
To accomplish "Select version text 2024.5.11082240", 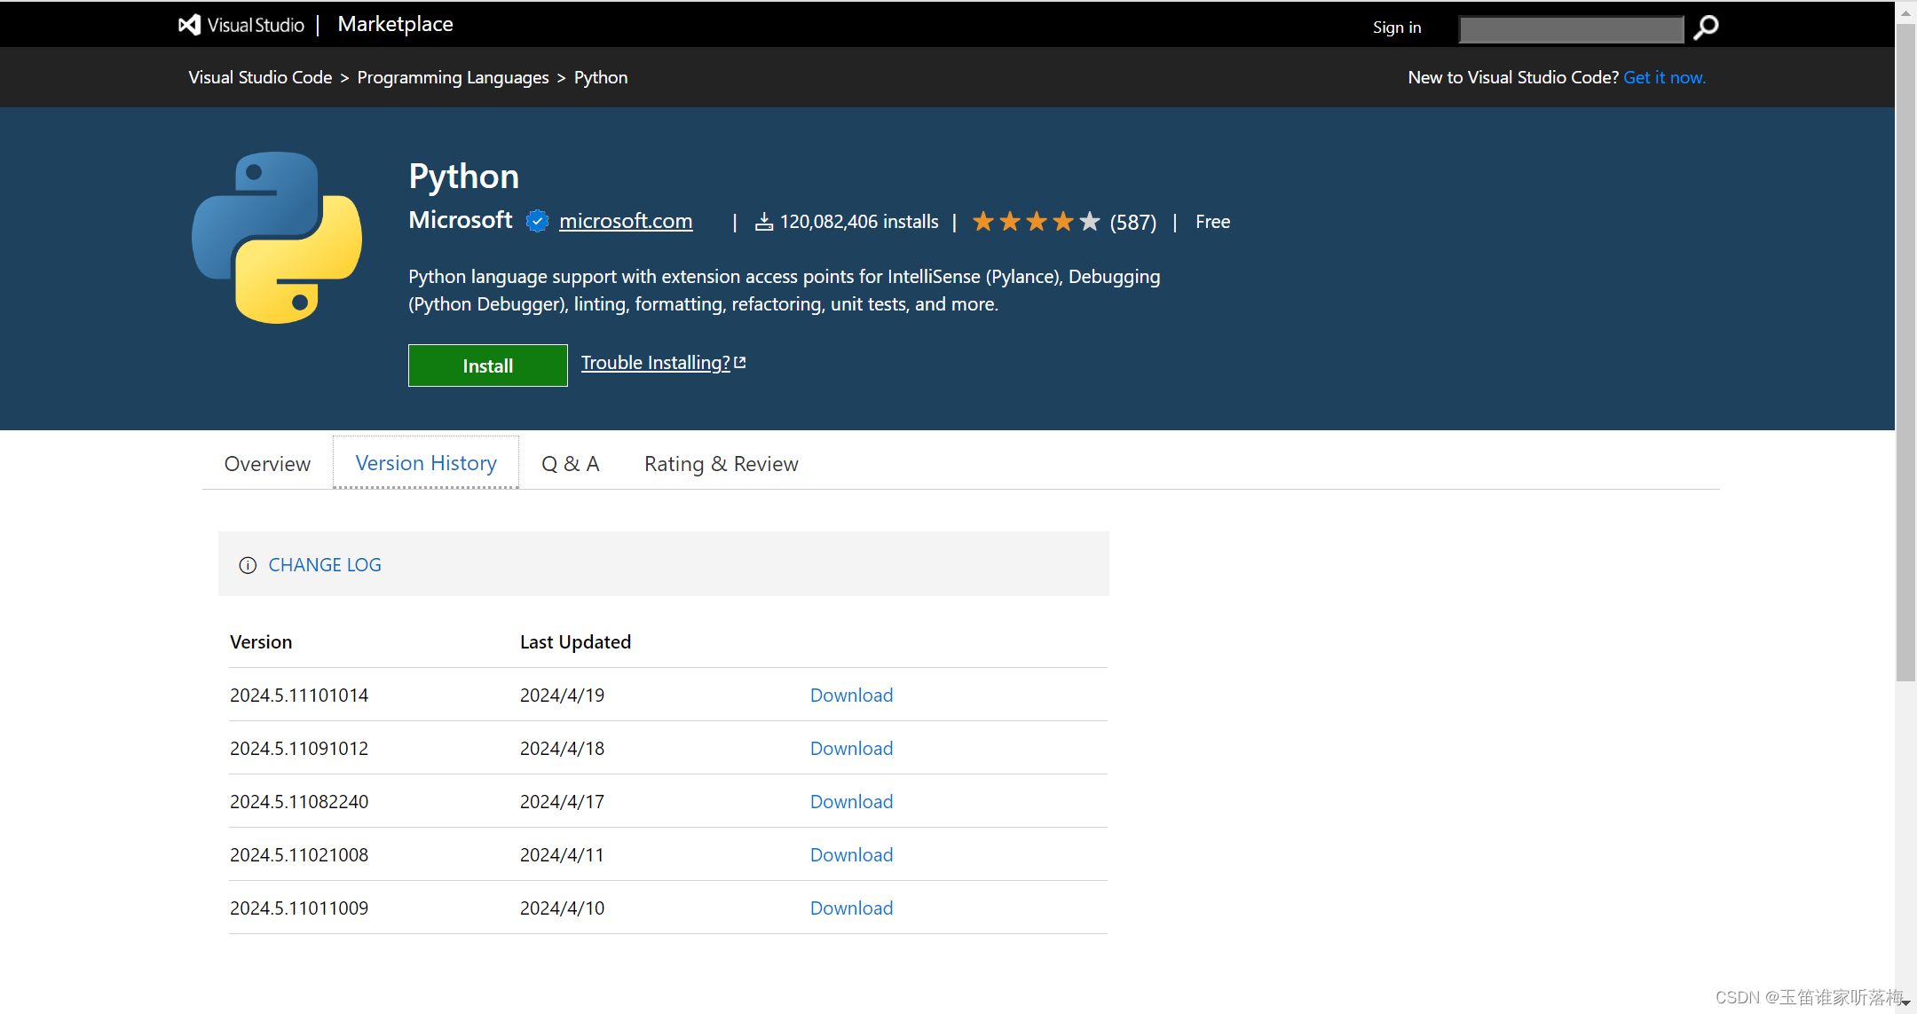I will click(x=299, y=801).
